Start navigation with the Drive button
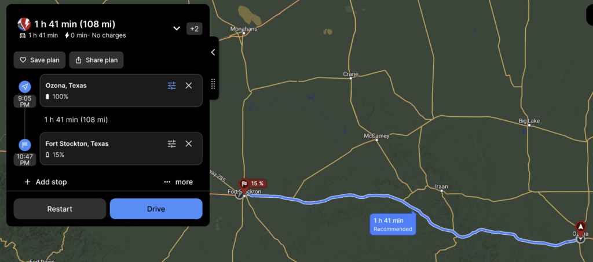 [x=156, y=209]
